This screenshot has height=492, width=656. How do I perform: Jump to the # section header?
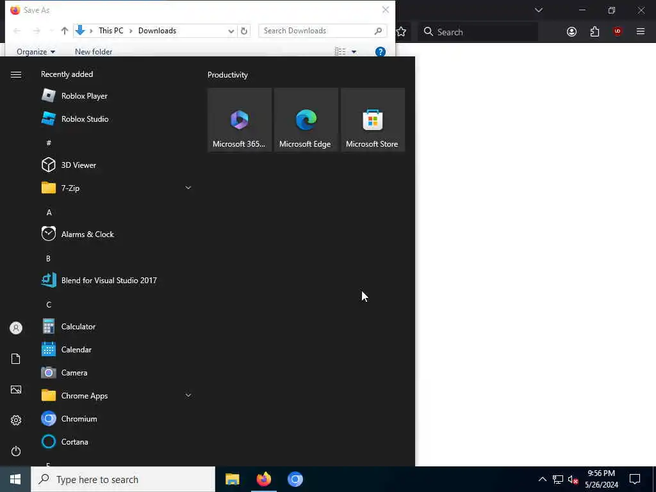pos(49,143)
